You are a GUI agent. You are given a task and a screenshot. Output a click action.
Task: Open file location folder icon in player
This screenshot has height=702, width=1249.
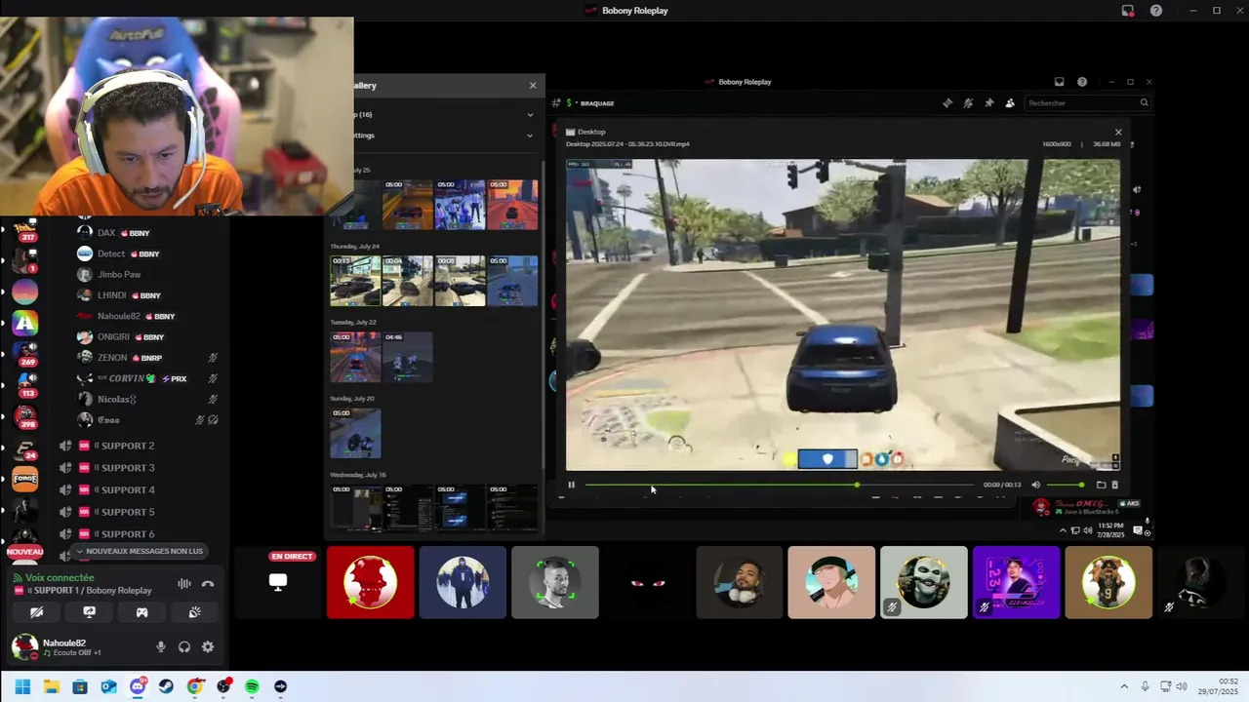1101,485
